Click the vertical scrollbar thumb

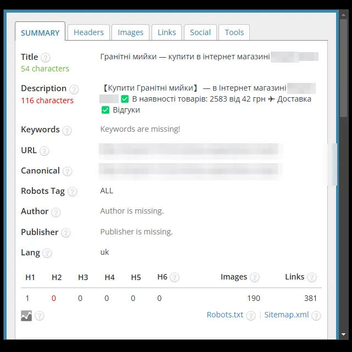click(x=343, y=68)
